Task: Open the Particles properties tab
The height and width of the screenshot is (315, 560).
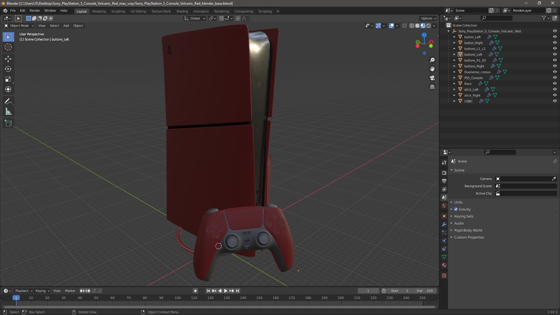Action: (444, 232)
